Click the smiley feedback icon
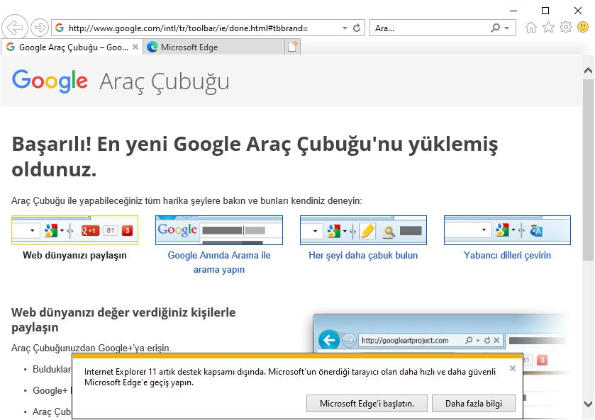Screen dimensions: 595x420 [x=583, y=27]
